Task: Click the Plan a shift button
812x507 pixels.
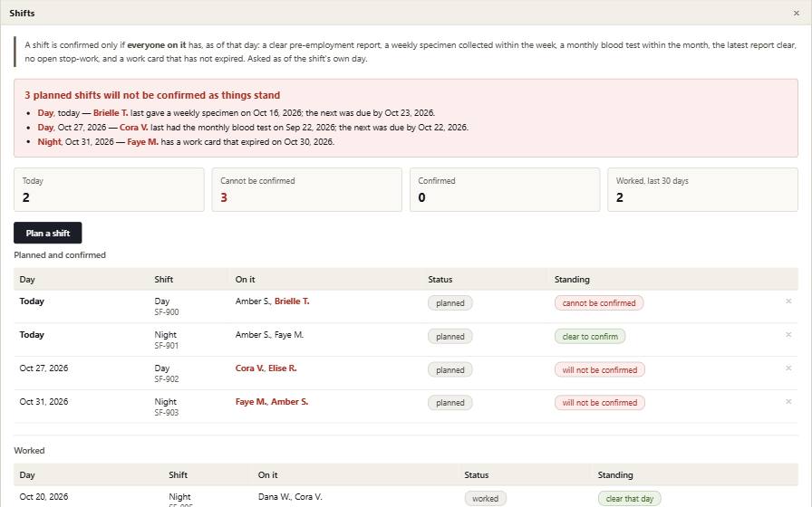Action: click(x=48, y=233)
